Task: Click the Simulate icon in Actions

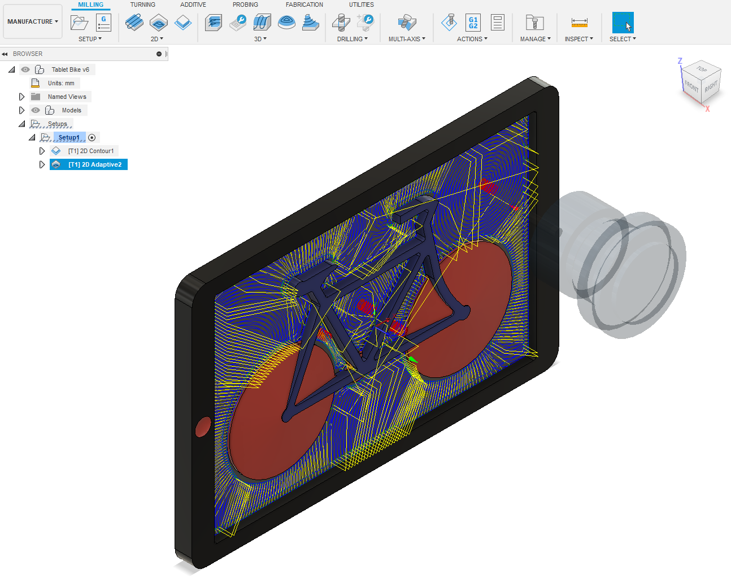Action: pyautogui.click(x=449, y=23)
